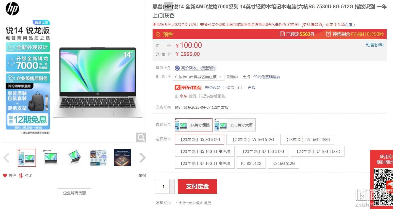Click the magnifier zoom icon on product image
393x209 pixels.
(141, 137)
